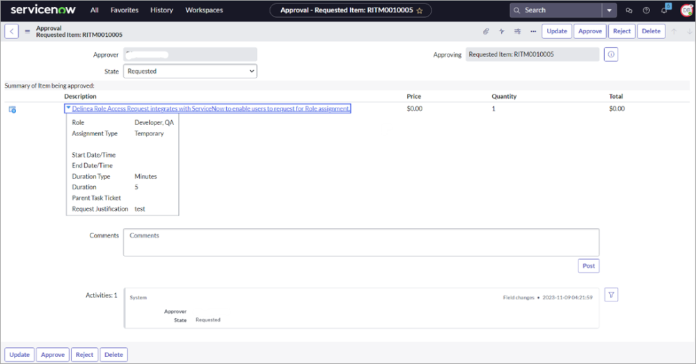
Task: Click the three-dots more options icon
Action: (533, 31)
